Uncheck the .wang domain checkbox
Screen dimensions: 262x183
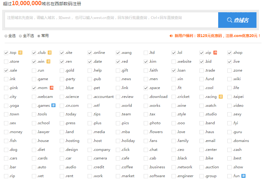(x=118, y=53)
